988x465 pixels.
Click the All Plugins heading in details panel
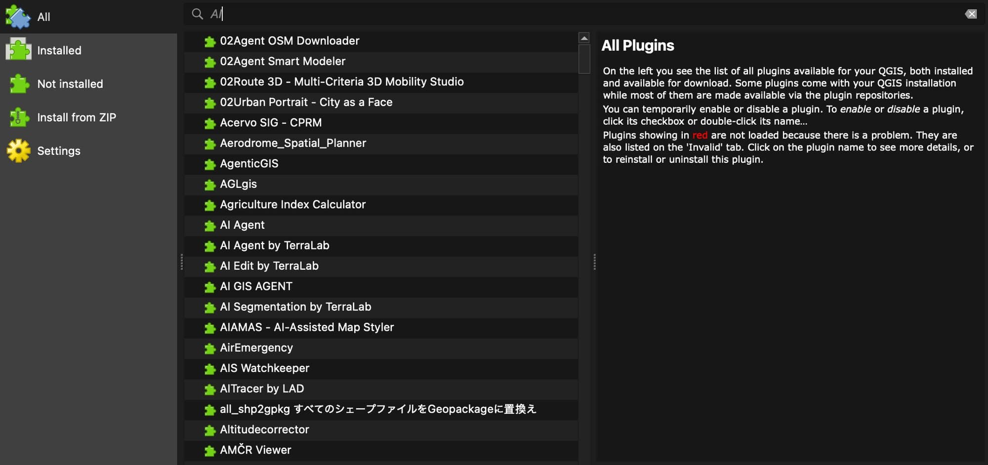tap(638, 45)
